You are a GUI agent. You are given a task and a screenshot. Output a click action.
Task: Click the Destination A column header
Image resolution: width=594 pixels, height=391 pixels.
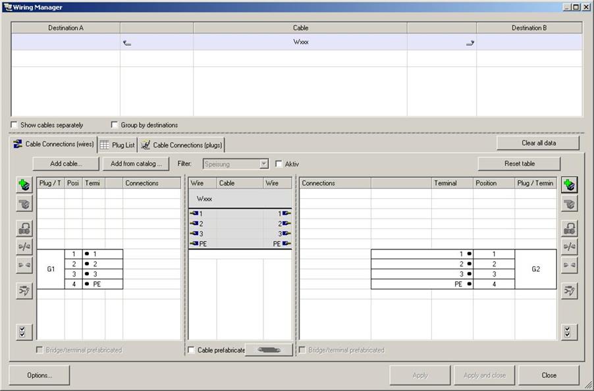(66, 28)
